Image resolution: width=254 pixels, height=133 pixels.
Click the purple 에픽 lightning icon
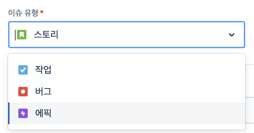click(23, 113)
